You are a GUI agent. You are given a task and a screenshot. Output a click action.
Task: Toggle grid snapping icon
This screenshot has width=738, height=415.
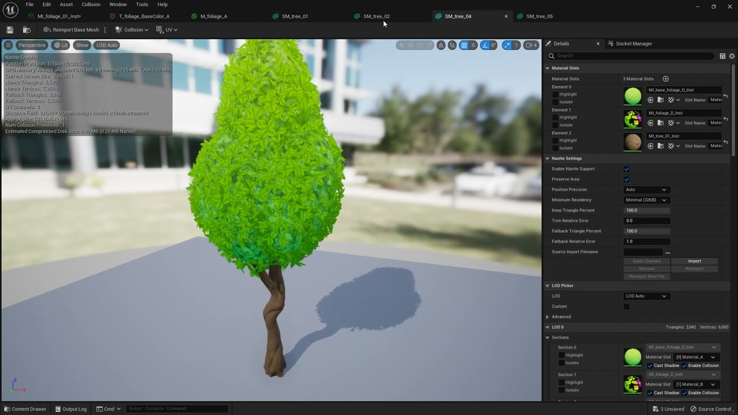click(464, 45)
